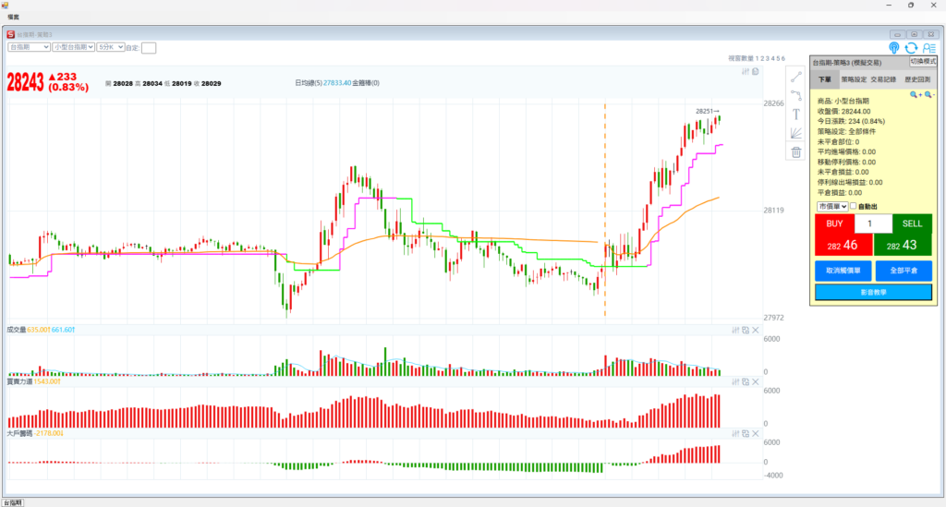Click the trash icon to delete drawings
Screen dimensions: 946x507
(796, 152)
